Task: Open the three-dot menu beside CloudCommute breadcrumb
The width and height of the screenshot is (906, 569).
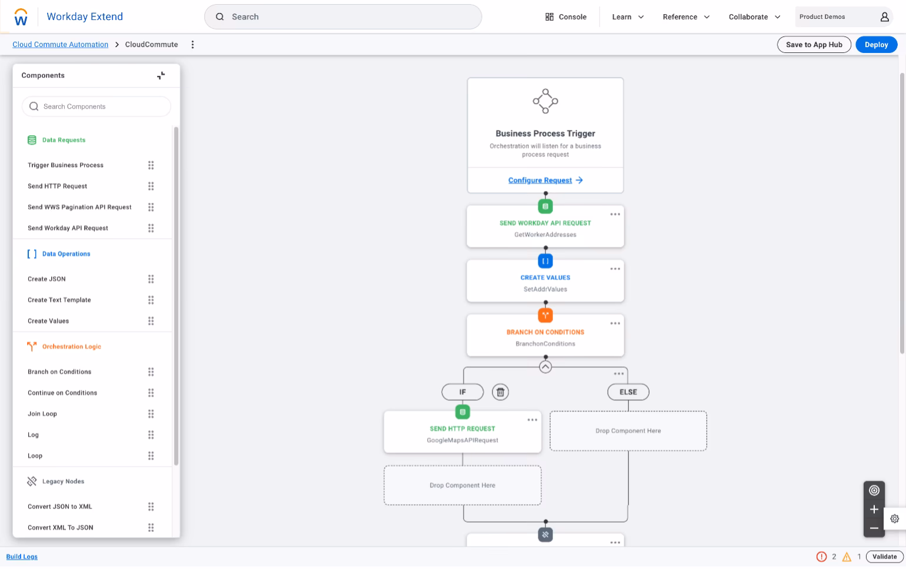Action: pos(193,44)
